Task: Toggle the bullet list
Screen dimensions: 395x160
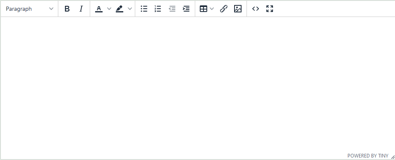Action: [x=144, y=9]
